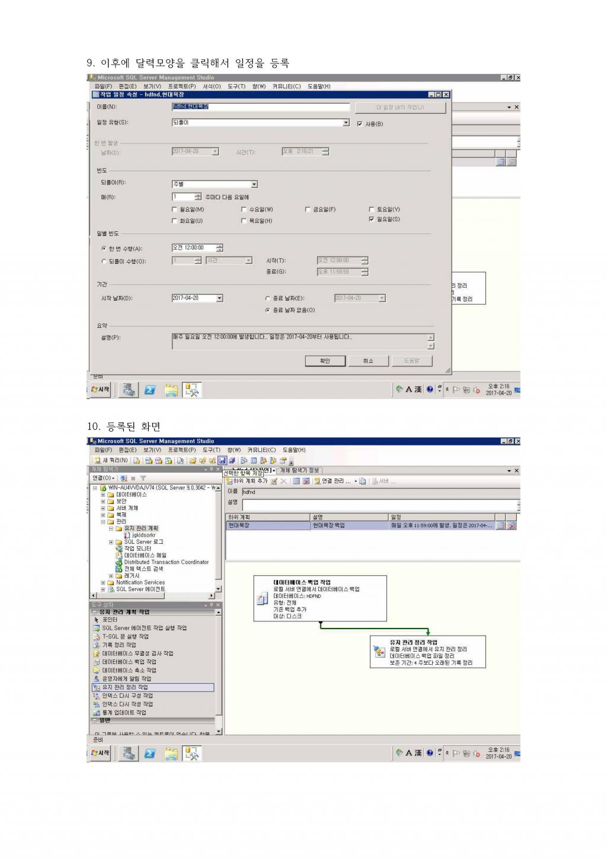Select 유지 관리 정리 작업 in the toolbox list
607x858 pixels.
(x=153, y=687)
